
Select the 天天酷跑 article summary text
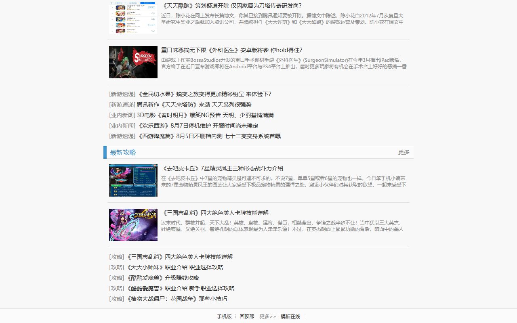(x=282, y=19)
